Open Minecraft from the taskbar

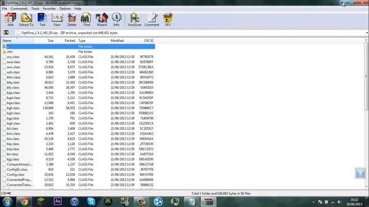pos(41,202)
